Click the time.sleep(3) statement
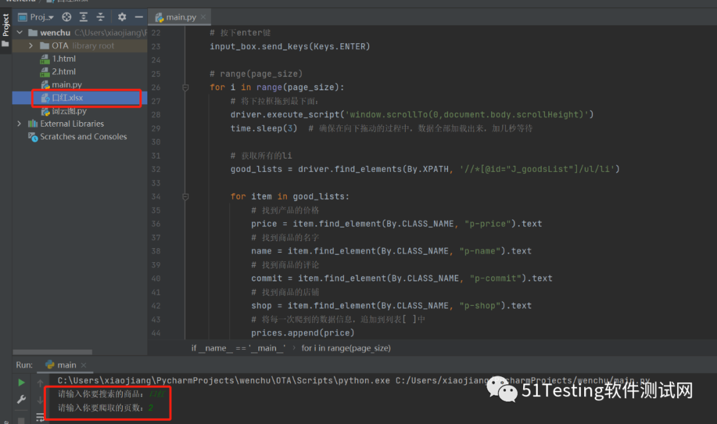 pos(264,128)
